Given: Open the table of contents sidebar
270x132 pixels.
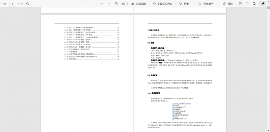Looking at the screenshot, I should (4, 4).
